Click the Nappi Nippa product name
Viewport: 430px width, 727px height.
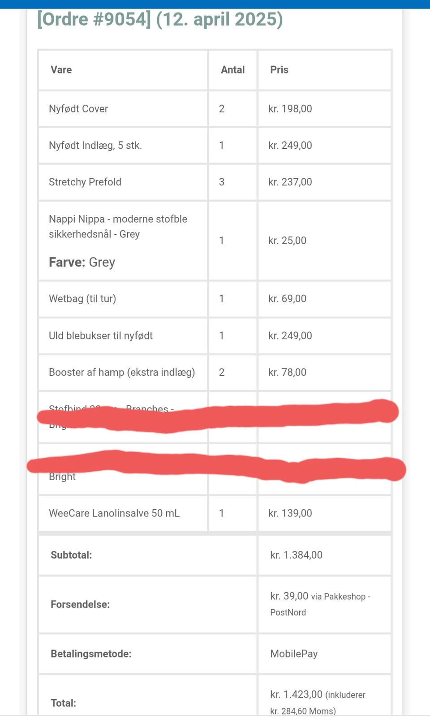click(x=118, y=226)
